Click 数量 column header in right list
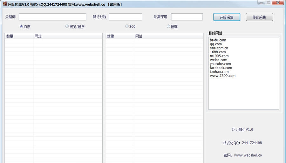The width and height of the screenshot is (286, 163). (120, 36)
